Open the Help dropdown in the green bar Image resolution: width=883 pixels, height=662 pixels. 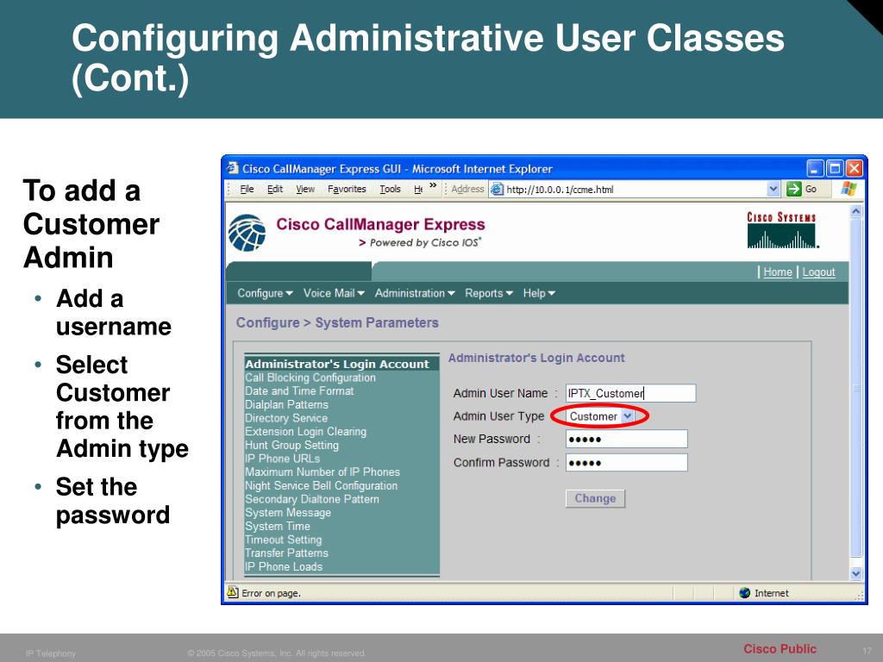(x=539, y=293)
